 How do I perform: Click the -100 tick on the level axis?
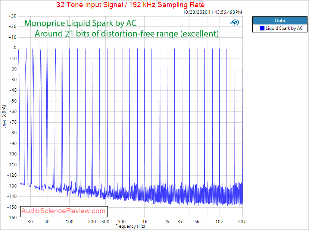click(12, 154)
